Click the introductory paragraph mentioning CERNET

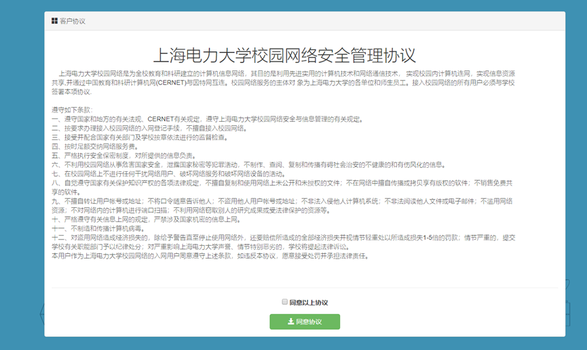point(285,82)
